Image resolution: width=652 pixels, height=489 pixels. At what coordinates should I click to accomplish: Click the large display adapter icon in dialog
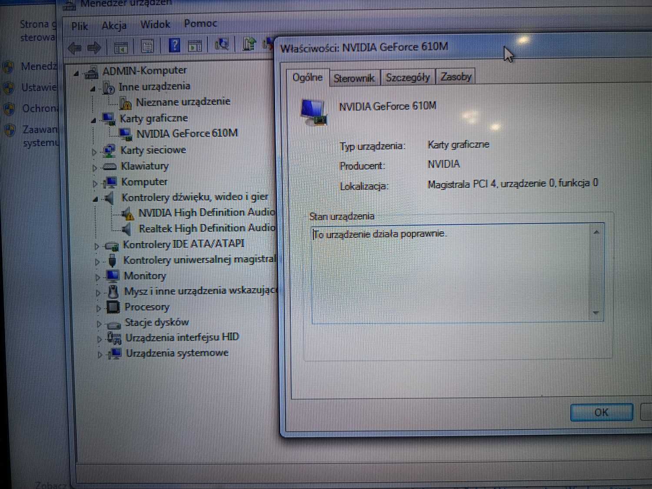point(313,112)
